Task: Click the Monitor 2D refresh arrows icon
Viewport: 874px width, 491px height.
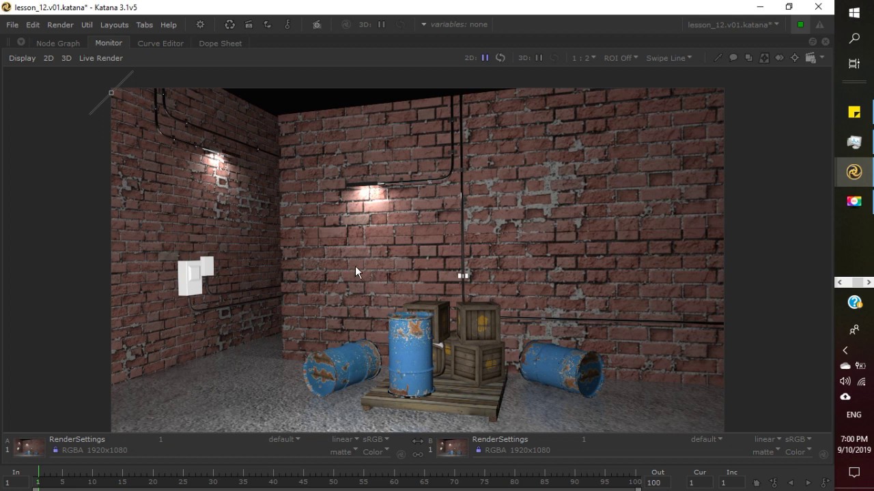Action: 501,58
